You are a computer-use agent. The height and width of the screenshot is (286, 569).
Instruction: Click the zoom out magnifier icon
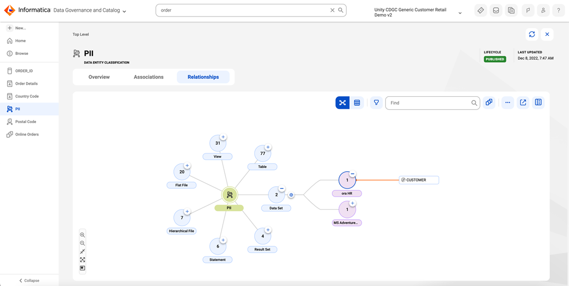[x=83, y=243]
